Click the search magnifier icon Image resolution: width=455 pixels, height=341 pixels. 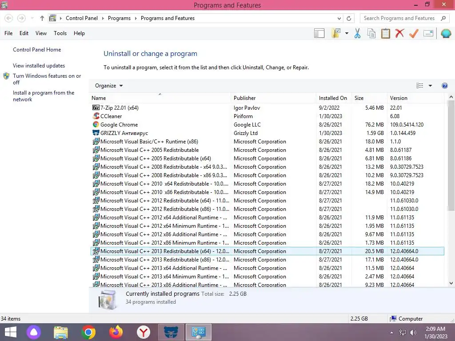click(443, 18)
